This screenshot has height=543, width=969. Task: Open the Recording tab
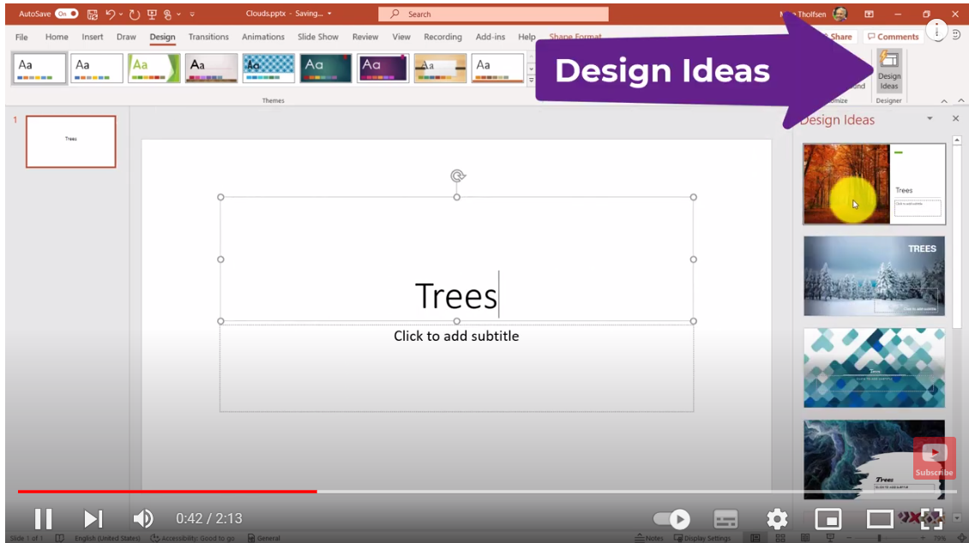click(442, 37)
